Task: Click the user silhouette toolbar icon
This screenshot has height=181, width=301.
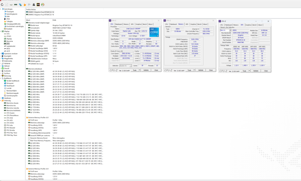Action: tap(33, 5)
